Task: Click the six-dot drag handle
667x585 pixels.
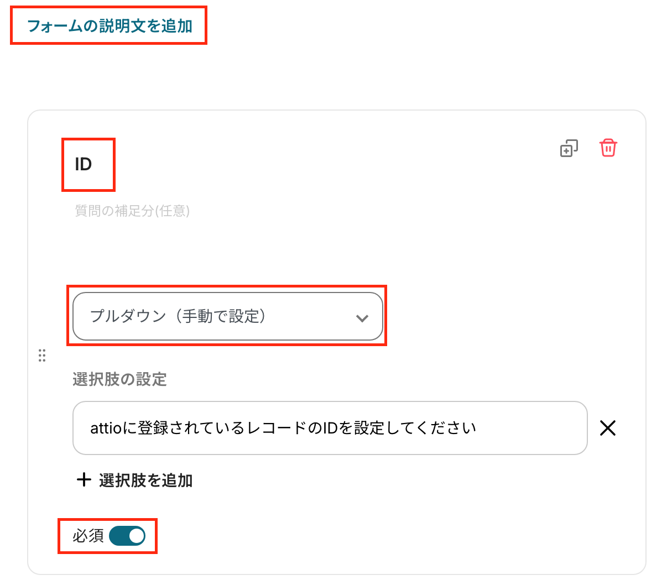Action: click(42, 355)
